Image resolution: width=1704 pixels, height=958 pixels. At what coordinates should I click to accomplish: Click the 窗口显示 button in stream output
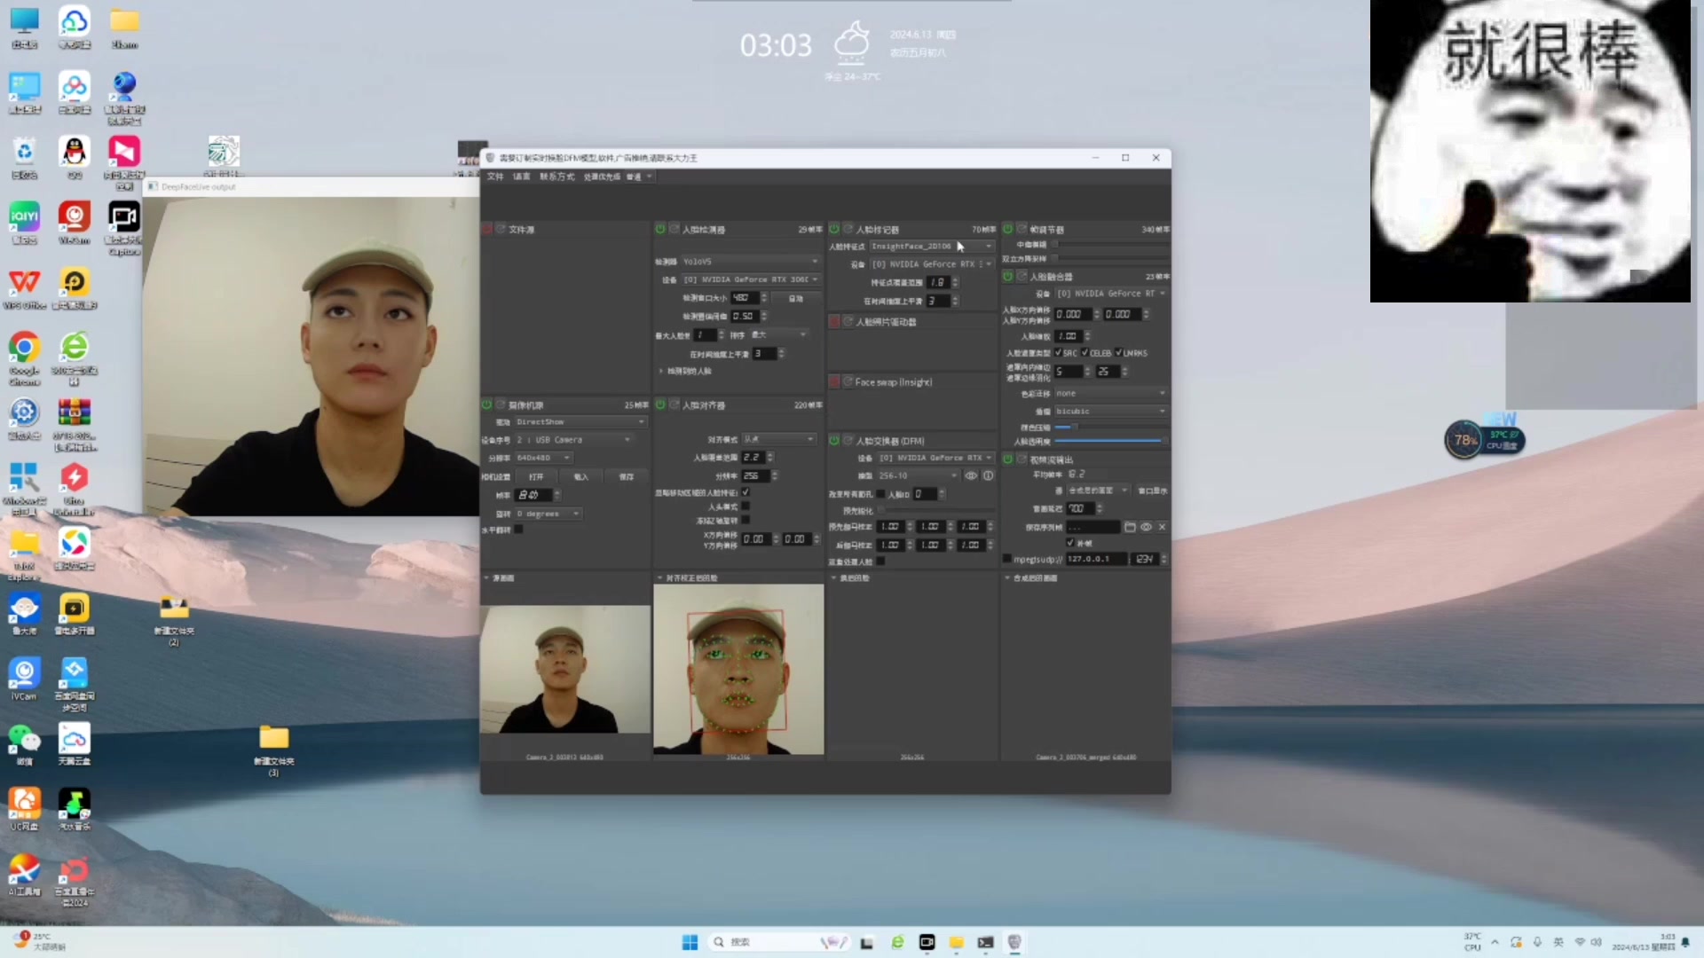[x=1152, y=491]
